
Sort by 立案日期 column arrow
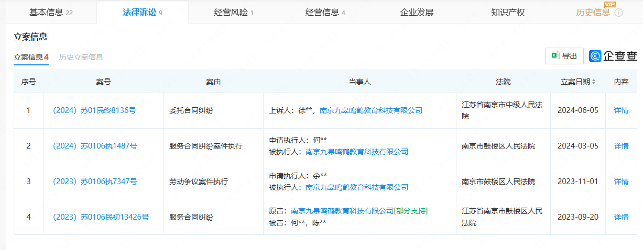tap(594, 82)
